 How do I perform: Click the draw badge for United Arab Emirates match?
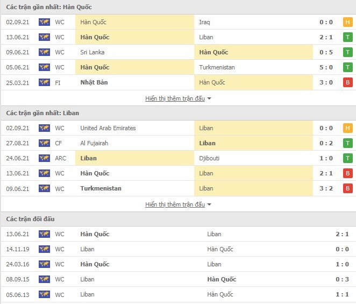[347, 128]
